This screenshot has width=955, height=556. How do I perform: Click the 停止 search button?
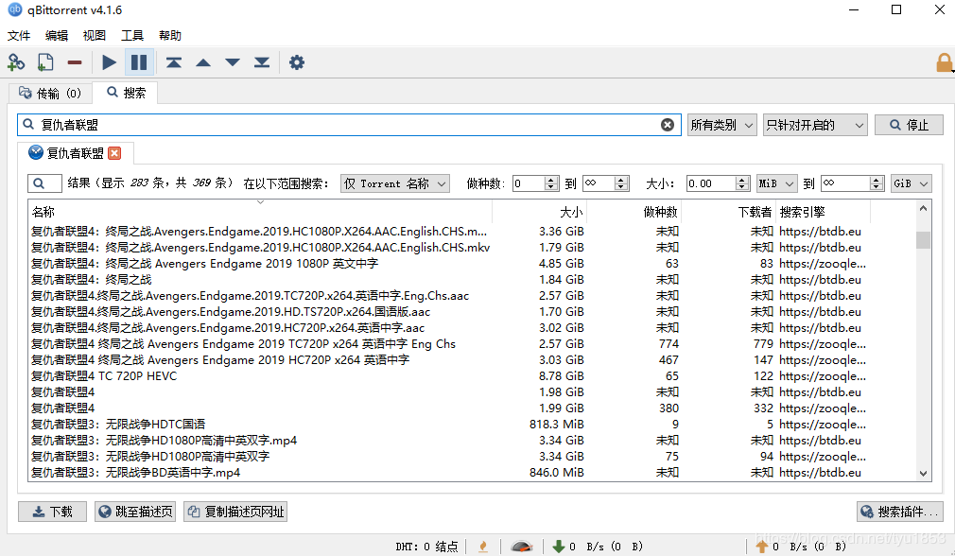point(909,125)
